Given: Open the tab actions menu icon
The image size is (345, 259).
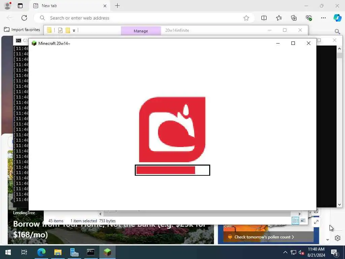Looking at the screenshot, I should pos(20,6).
